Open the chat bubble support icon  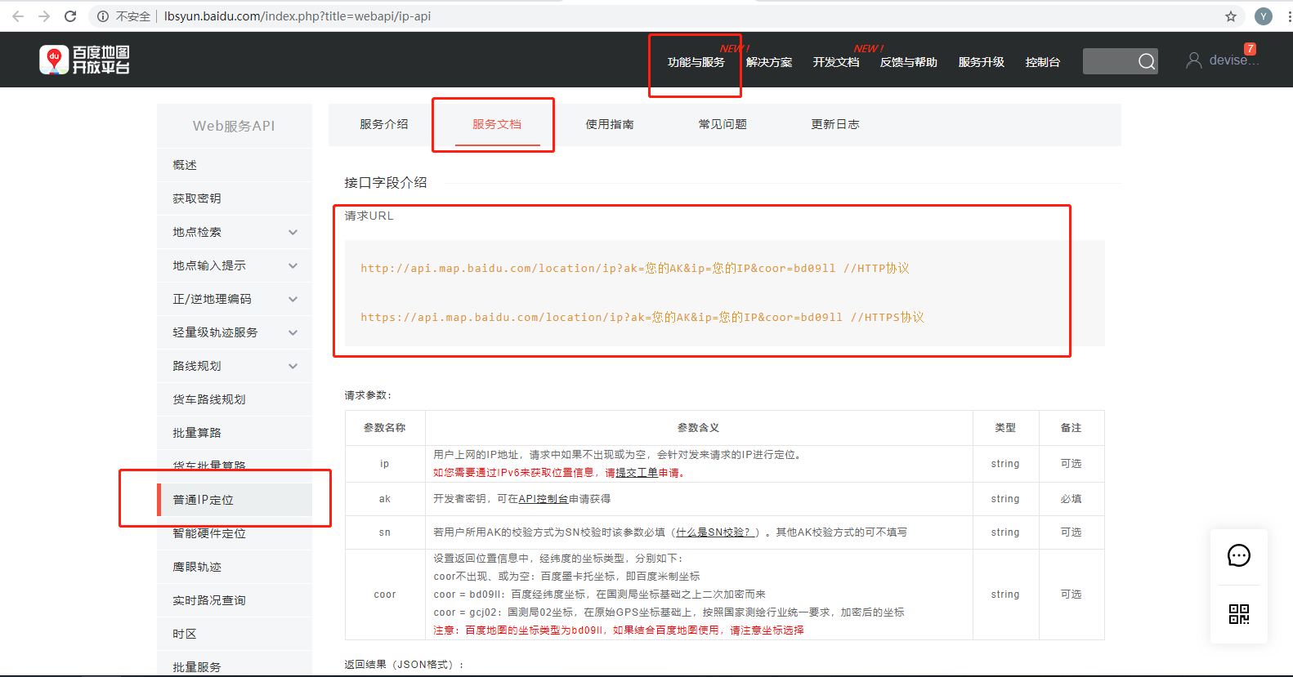[1239, 555]
